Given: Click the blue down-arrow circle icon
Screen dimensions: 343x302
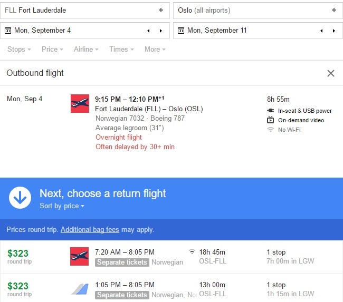Looking at the screenshot, I should 20,198.
